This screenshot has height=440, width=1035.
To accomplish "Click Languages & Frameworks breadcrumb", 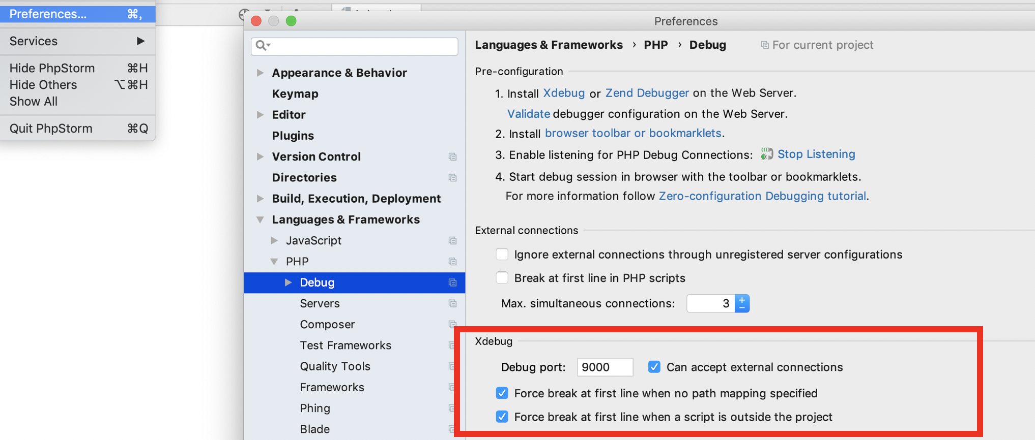I will [549, 45].
